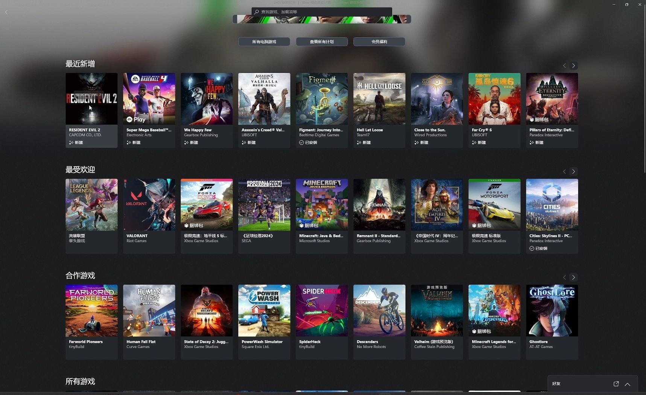Screen dimensions: 646x395
Task: Open Valheim game preview cover
Action: pyautogui.click(x=437, y=311)
